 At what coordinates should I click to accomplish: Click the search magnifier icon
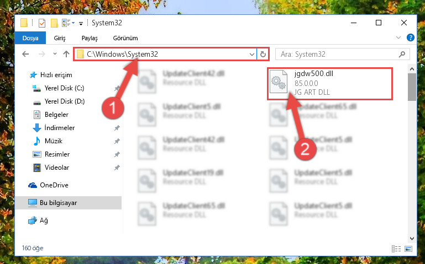pyautogui.click(x=402, y=55)
